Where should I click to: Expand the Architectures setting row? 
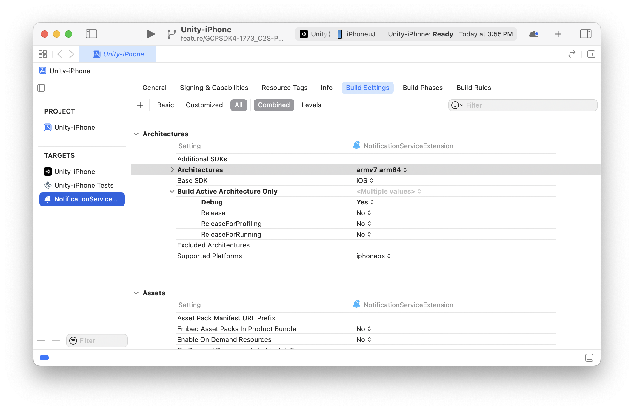(x=172, y=170)
